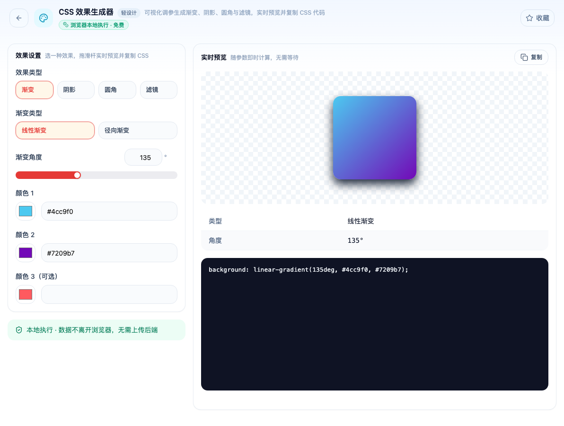564x426 pixels.
Task: Click the gradient angle slider handle
Action: (x=77, y=175)
